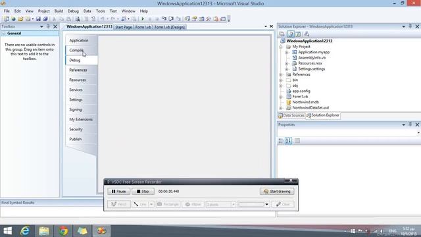Open the Publish project tab
Image resolution: width=421 pixels, height=237 pixels.
(81, 139)
